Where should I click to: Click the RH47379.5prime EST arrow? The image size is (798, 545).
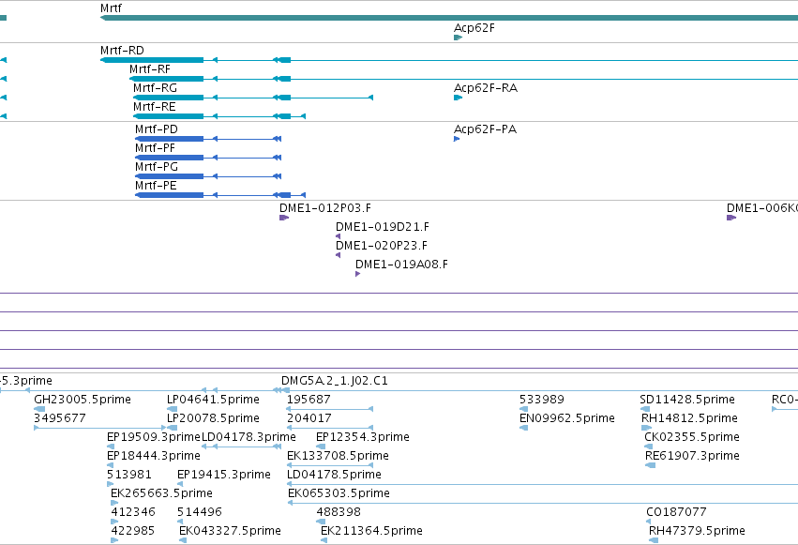[x=654, y=541]
